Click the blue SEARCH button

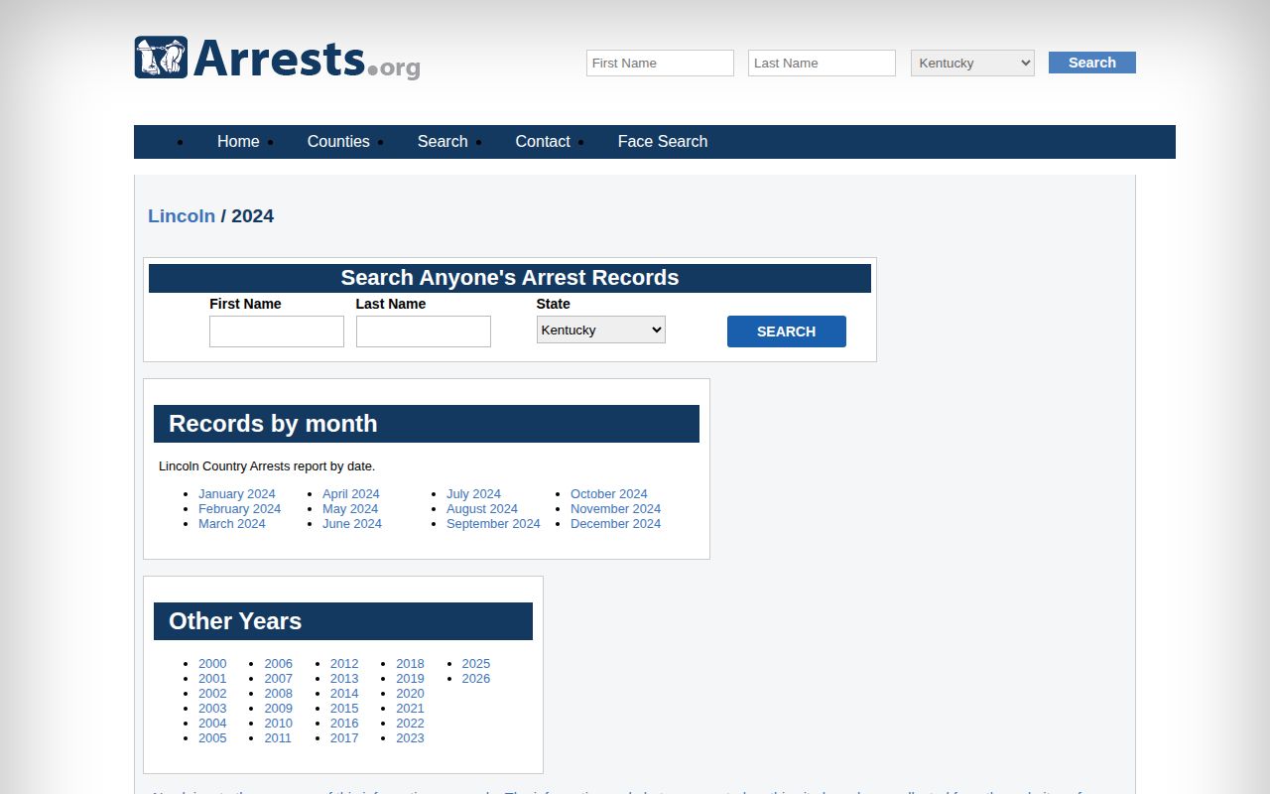(787, 331)
